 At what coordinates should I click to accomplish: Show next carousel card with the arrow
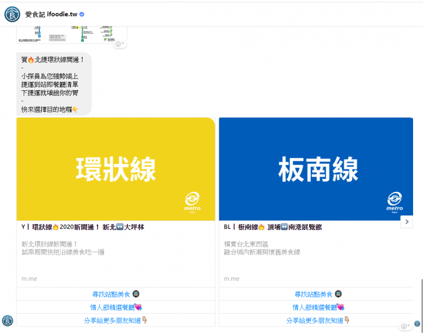tap(407, 222)
